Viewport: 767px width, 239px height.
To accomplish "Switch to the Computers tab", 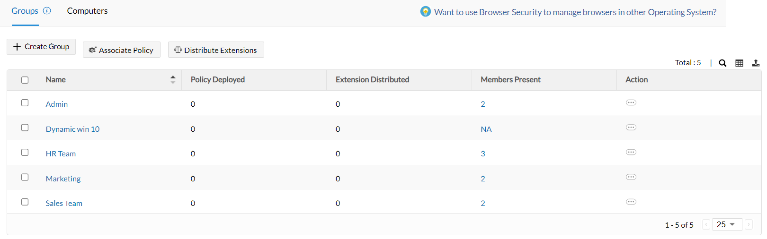I will point(87,11).
